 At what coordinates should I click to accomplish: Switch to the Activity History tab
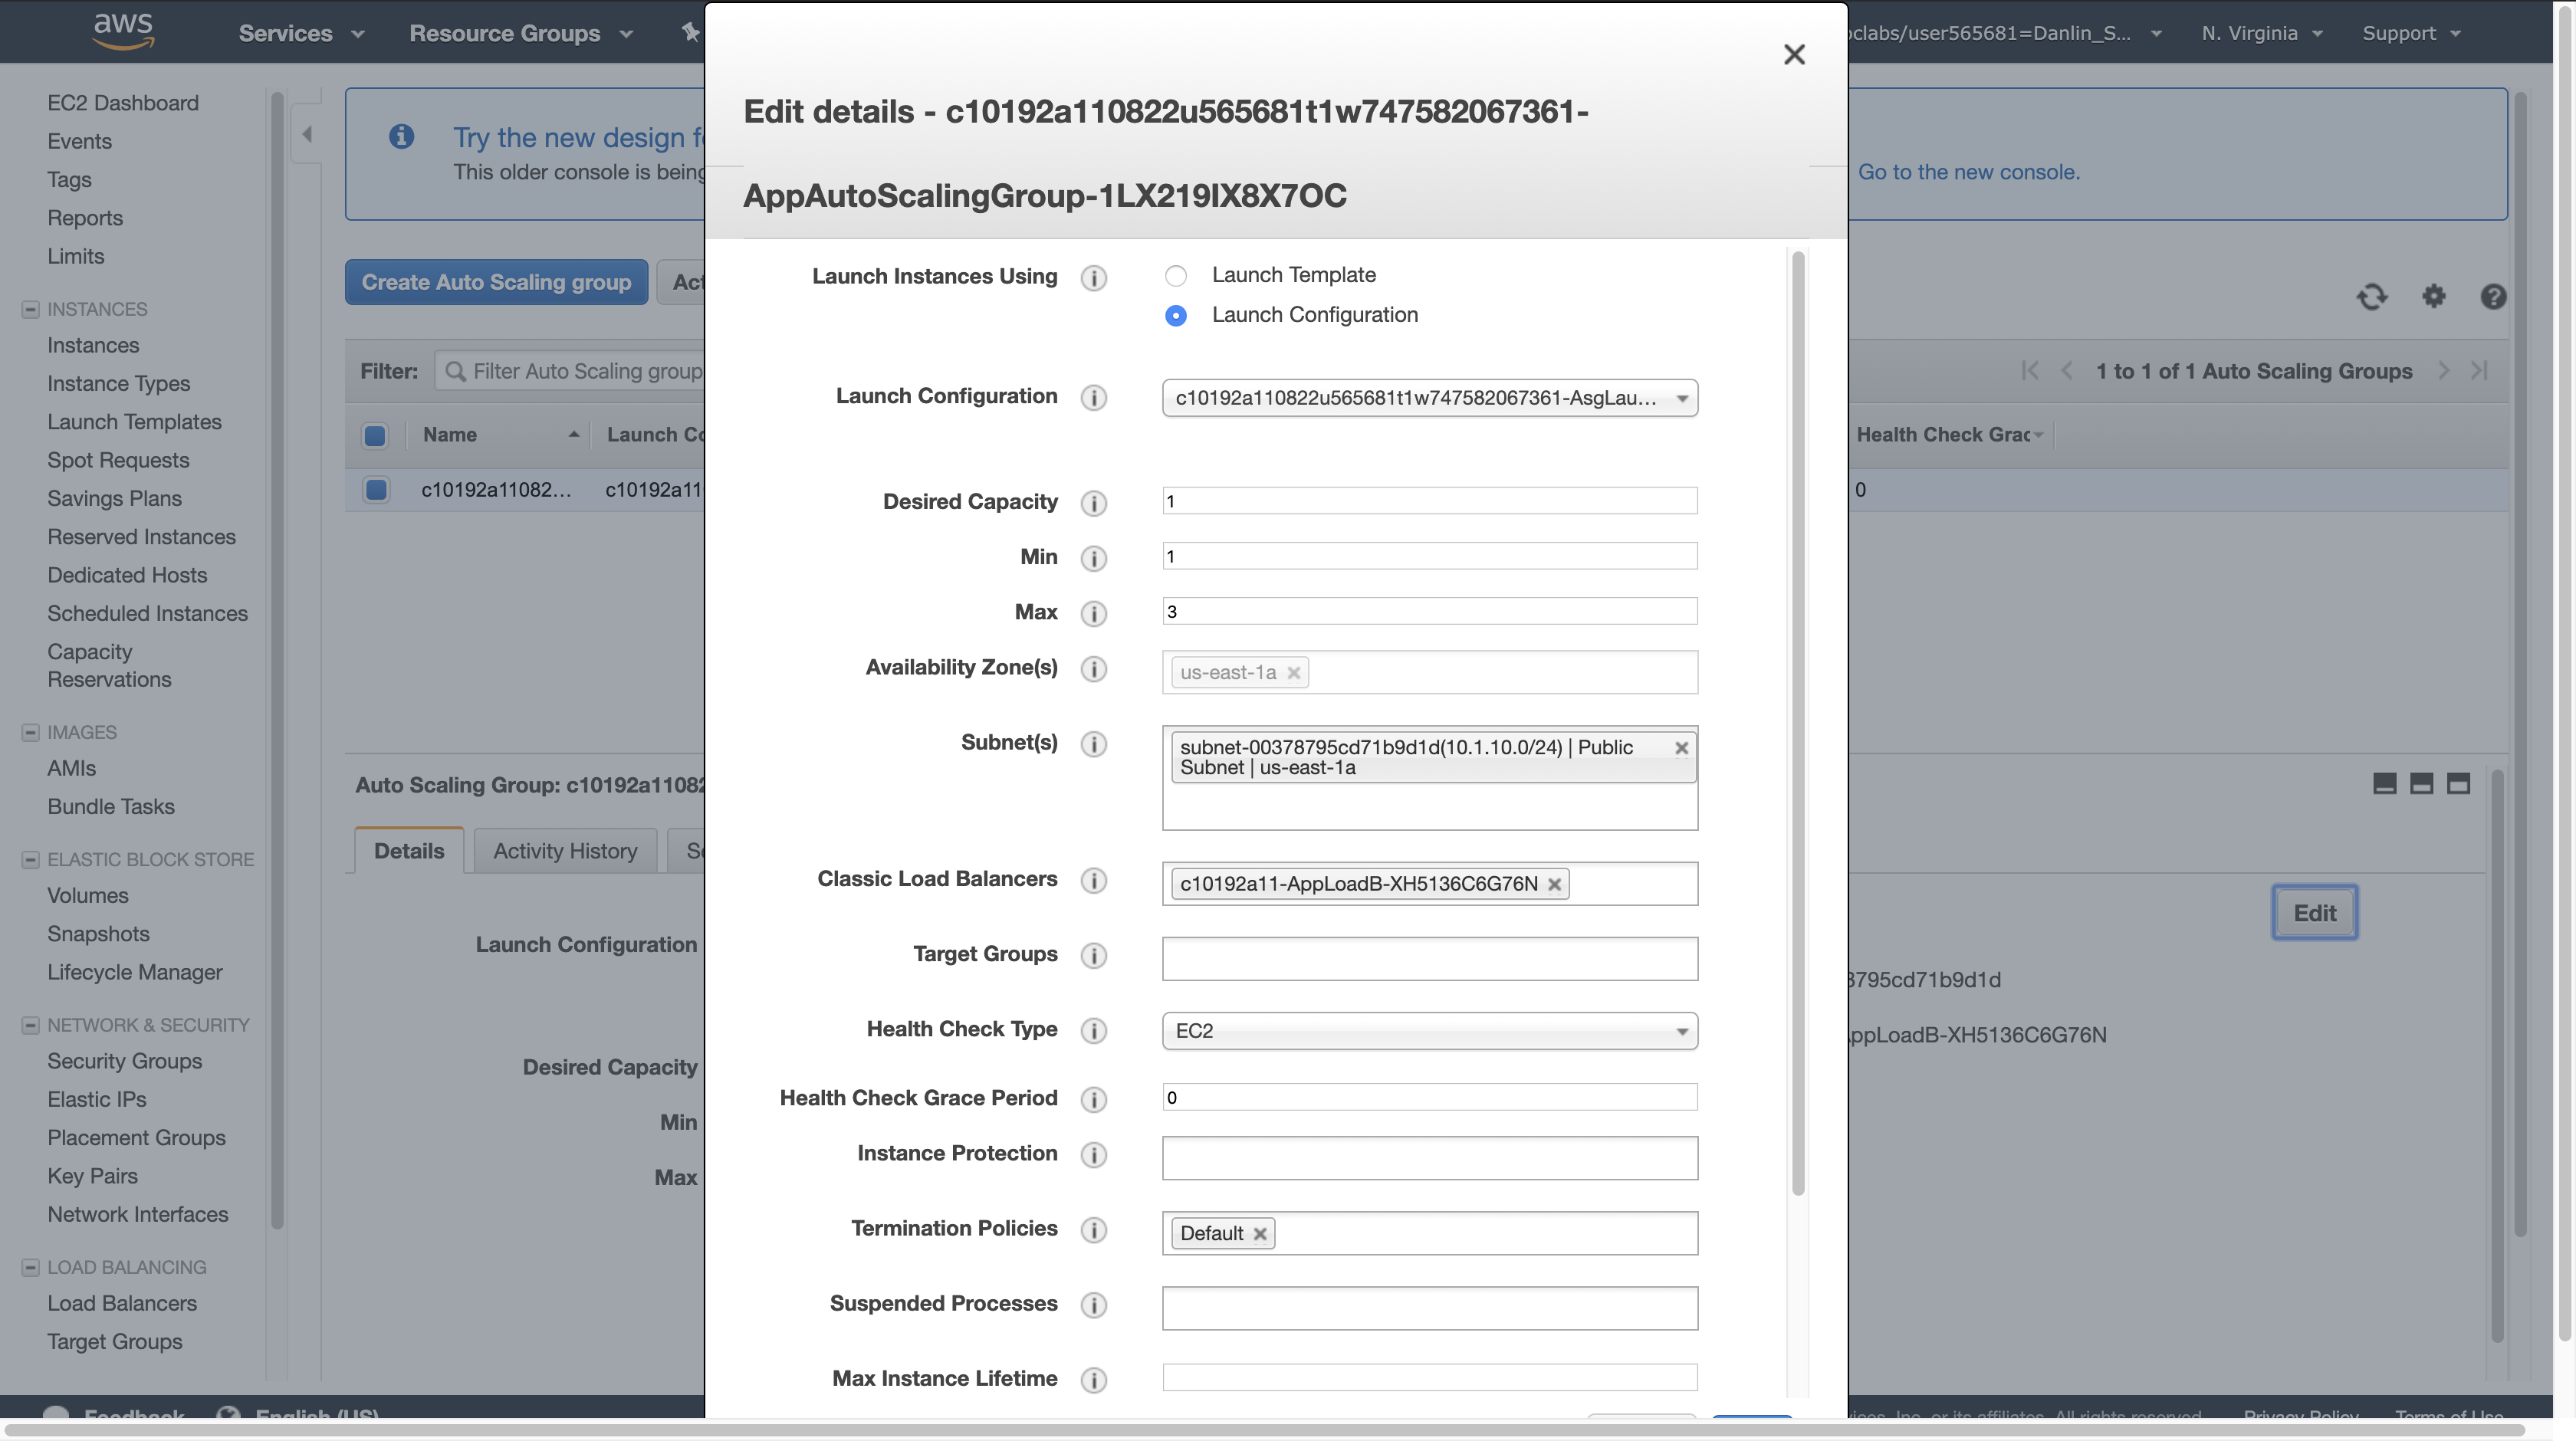pyautogui.click(x=565, y=852)
